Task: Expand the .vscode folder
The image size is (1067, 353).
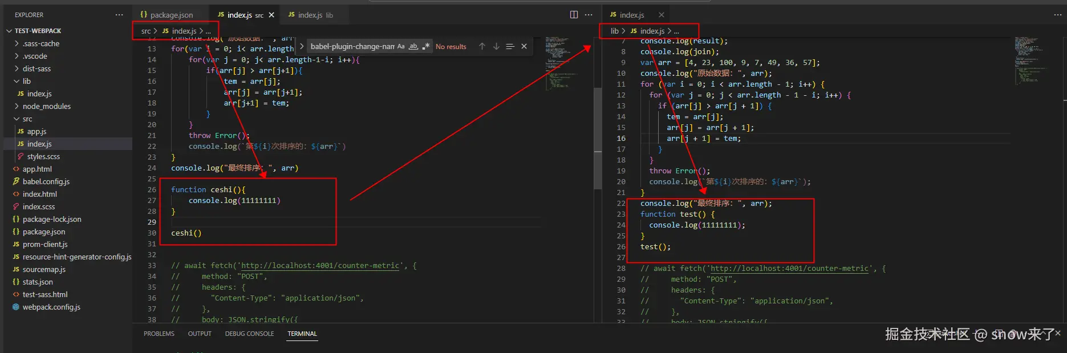Action: [35, 56]
